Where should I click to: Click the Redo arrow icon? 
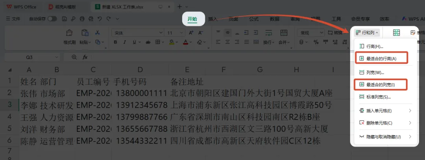109,19
